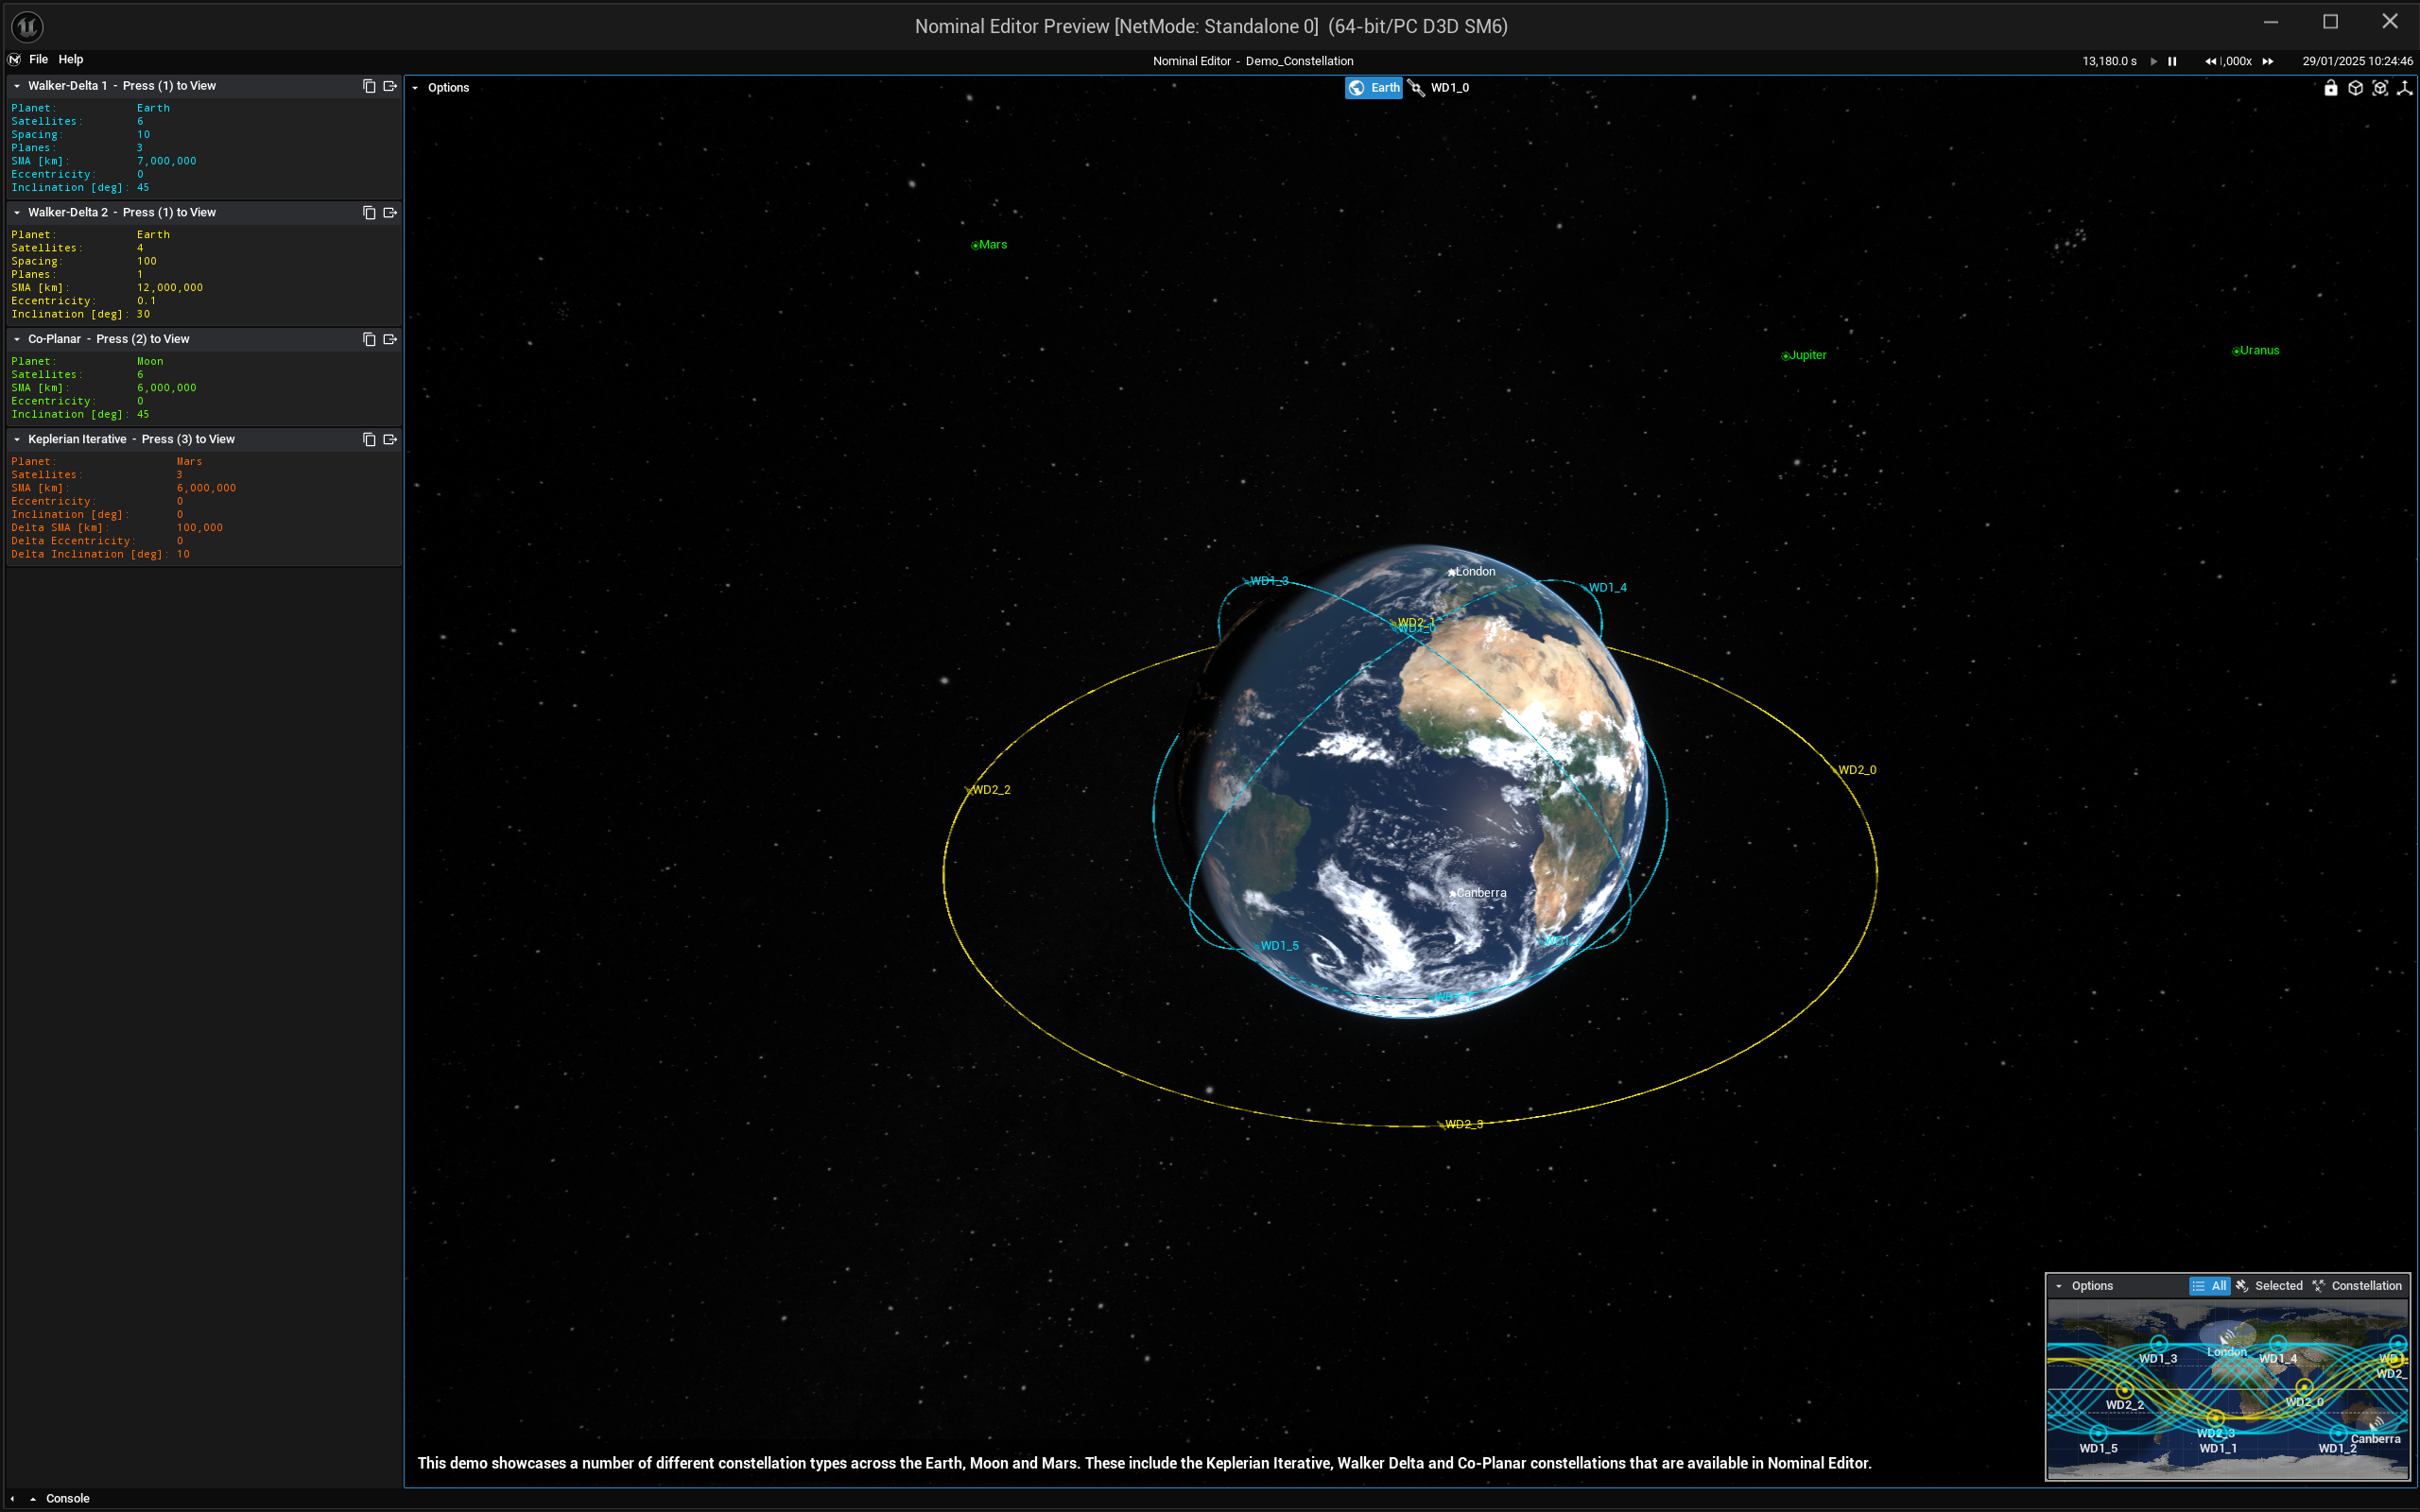Switch ground track filter to Selected
Screen dimensions: 2420x1512
[2269, 1286]
